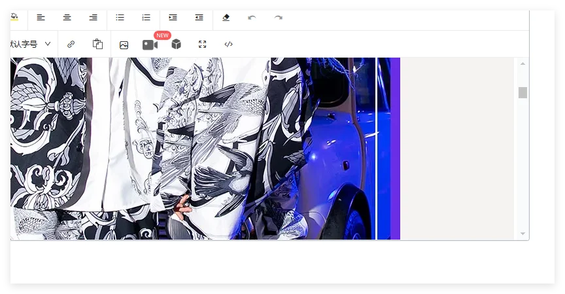Decrease paragraph indent
The height and width of the screenshot is (294, 565).
tap(199, 17)
